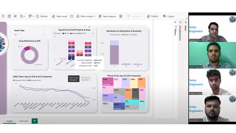236x133 pixels.
Task: Open the Sensitivity label dropdown
Action: click(x=135, y=16)
